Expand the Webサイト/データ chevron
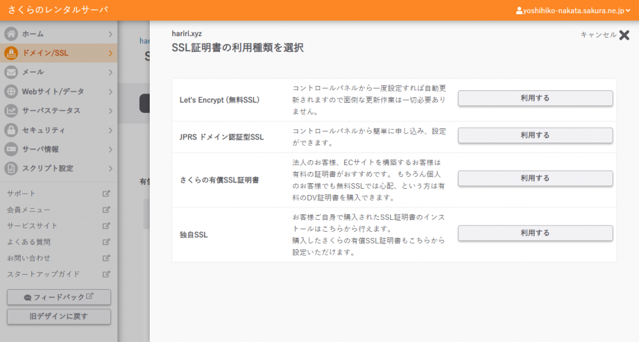The width and height of the screenshot is (639, 342). coord(110,92)
